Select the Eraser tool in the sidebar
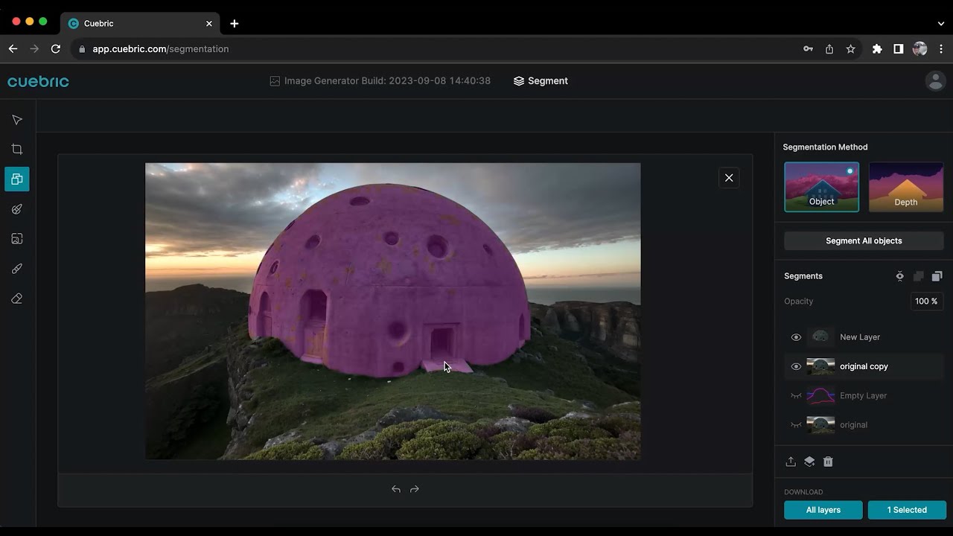Viewport: 953px width, 536px height. tap(16, 298)
